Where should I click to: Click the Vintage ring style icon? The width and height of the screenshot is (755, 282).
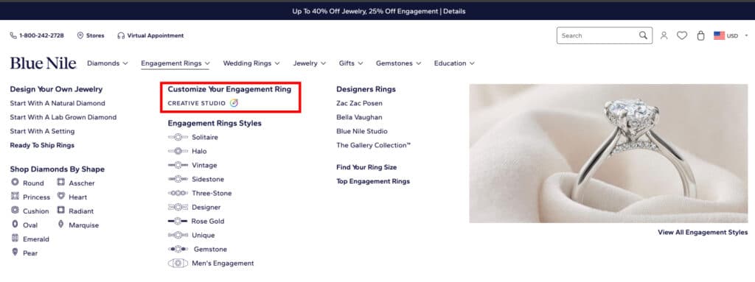click(178, 165)
